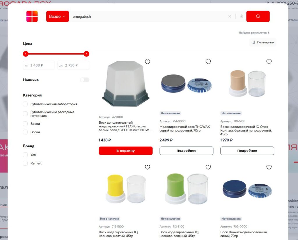Viewport: 298px width, 240px height.
Task: Toggle the "Наличие" availability switch
Action: (85, 80)
